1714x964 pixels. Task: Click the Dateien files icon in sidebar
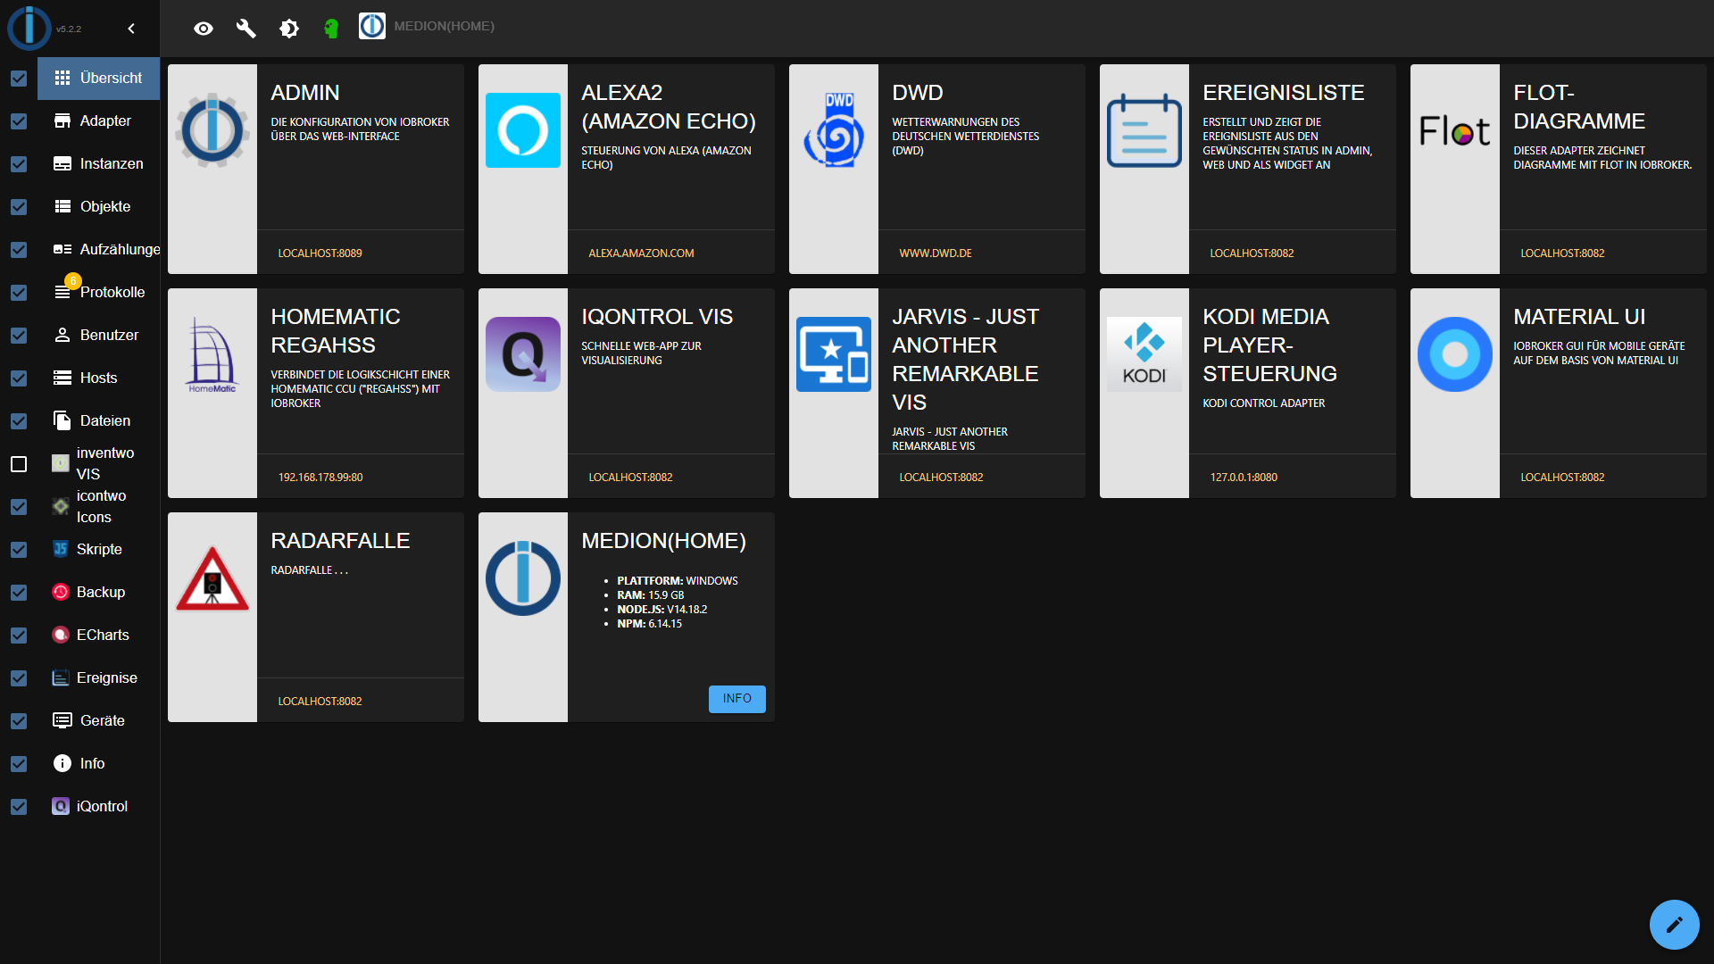62,421
